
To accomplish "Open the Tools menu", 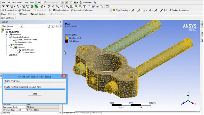I will click(25, 3).
